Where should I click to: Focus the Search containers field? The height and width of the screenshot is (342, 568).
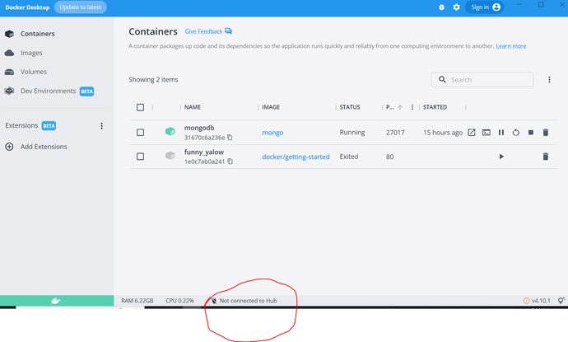click(x=482, y=80)
